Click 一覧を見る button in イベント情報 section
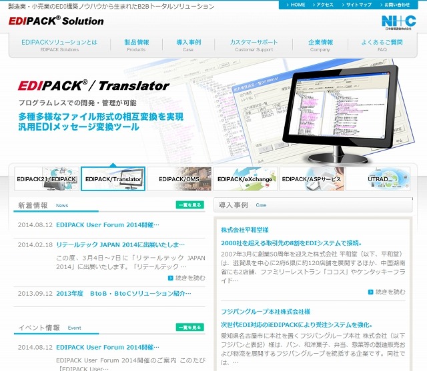Screen dimensions: 427x371 click(x=189, y=327)
